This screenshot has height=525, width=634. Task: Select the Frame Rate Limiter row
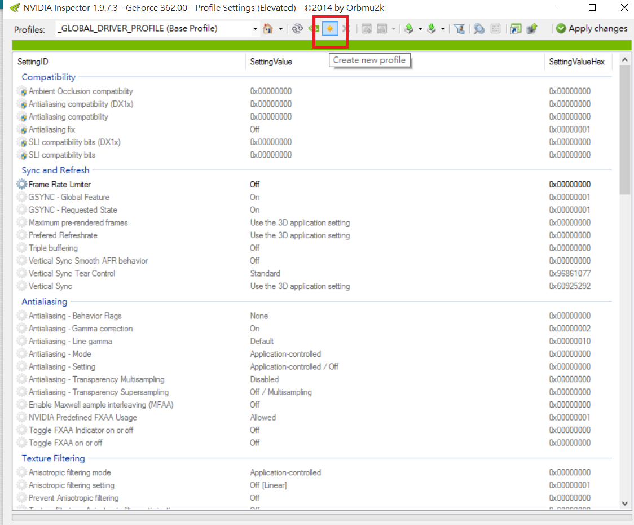click(314, 184)
